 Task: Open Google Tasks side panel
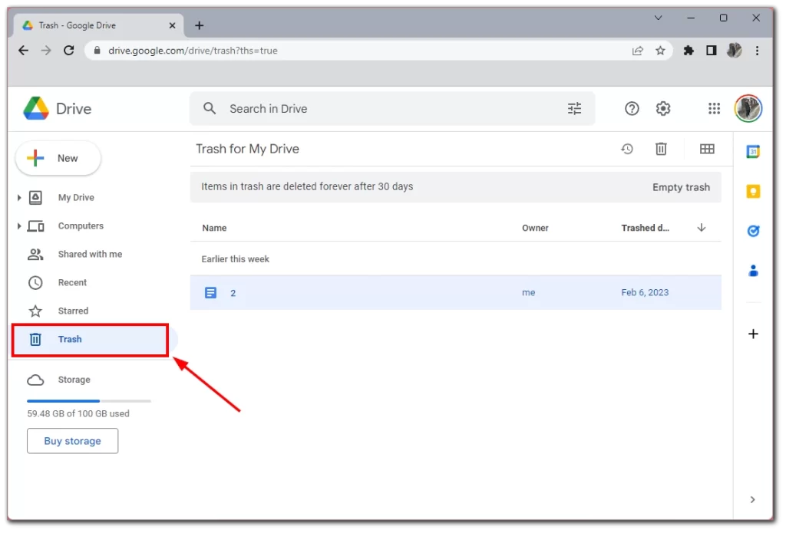click(753, 231)
